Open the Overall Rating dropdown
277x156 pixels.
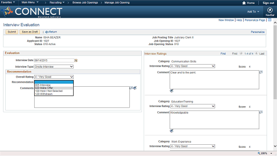click(x=54, y=77)
